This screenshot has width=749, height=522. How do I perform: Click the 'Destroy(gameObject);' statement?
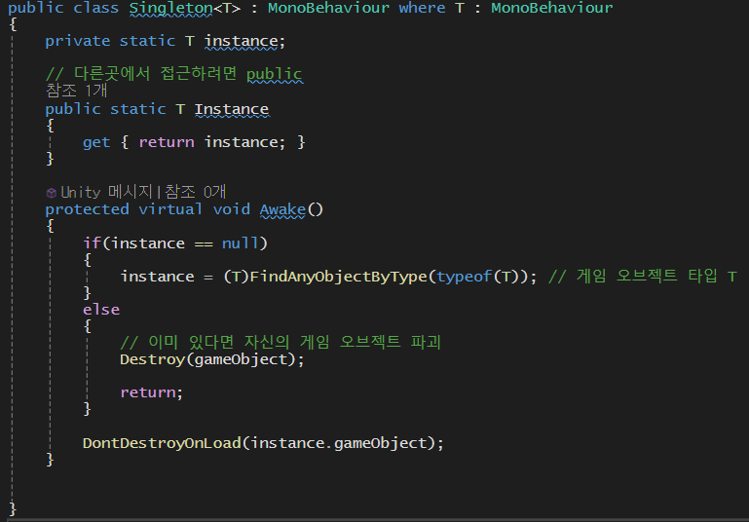(212, 359)
